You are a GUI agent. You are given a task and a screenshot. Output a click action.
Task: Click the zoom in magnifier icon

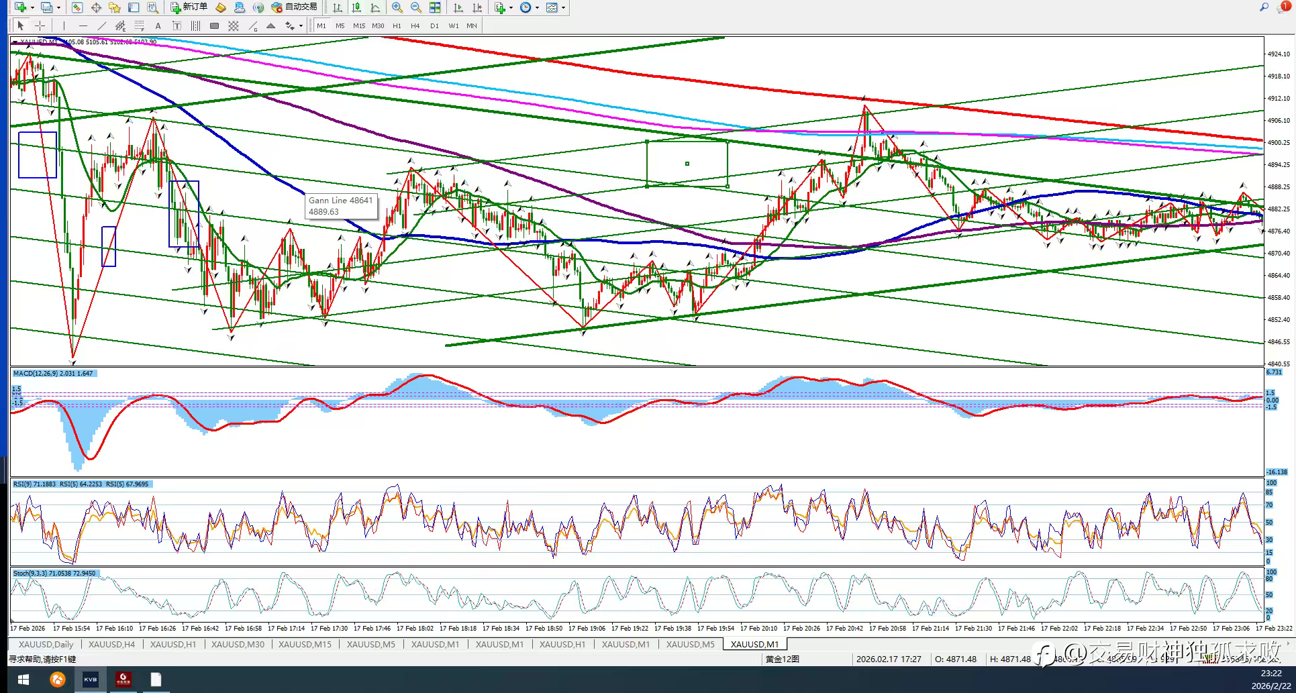click(x=397, y=7)
